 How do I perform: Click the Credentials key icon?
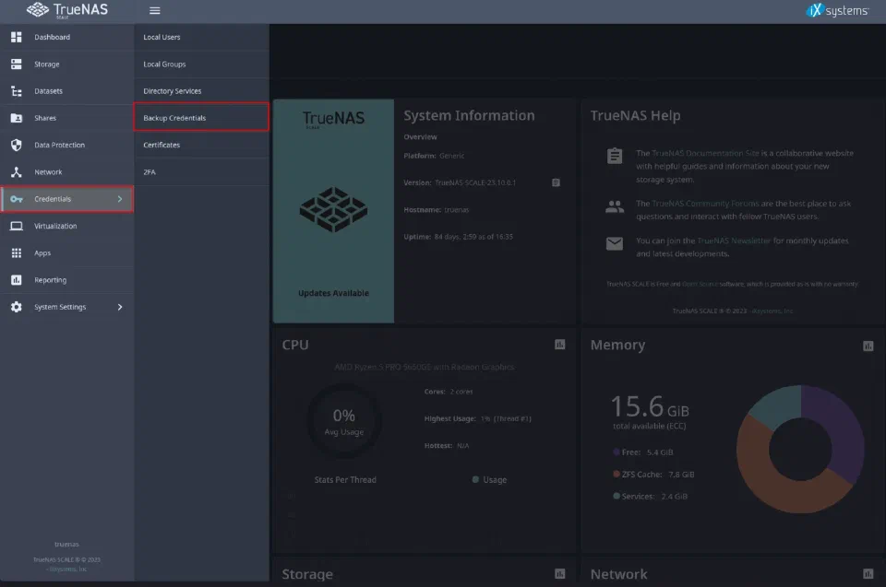[x=17, y=199]
